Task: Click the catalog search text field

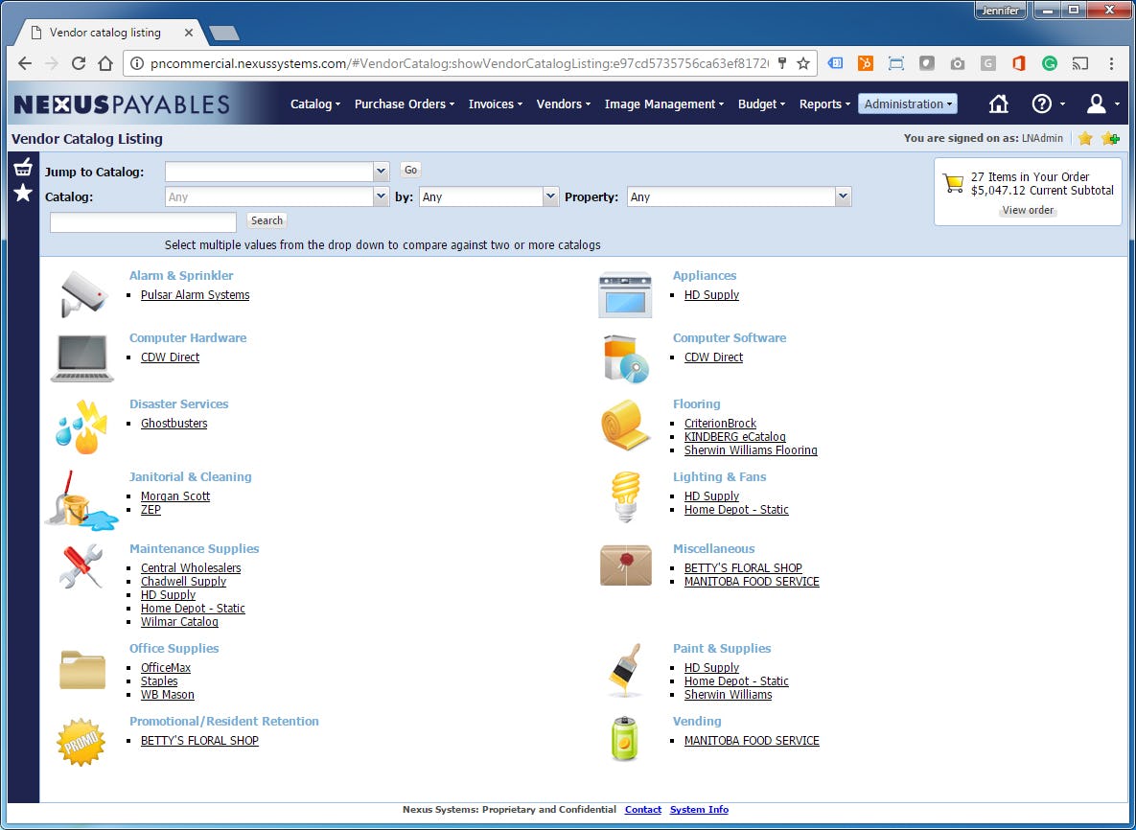Action: click(x=143, y=221)
